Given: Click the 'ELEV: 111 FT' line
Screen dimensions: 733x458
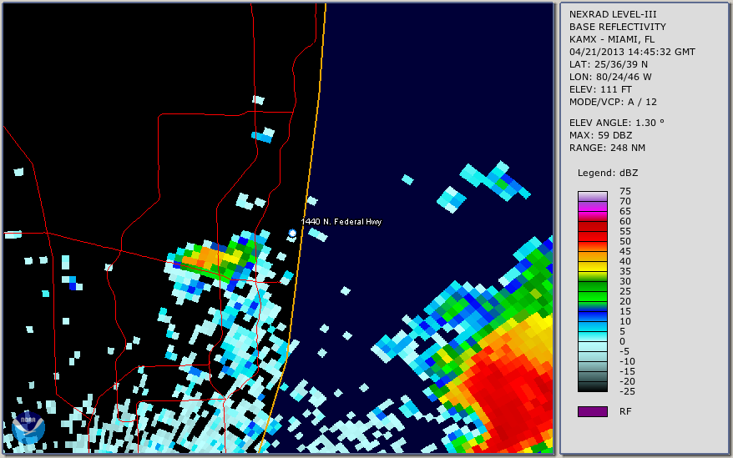Looking at the screenshot, I should coord(600,89).
